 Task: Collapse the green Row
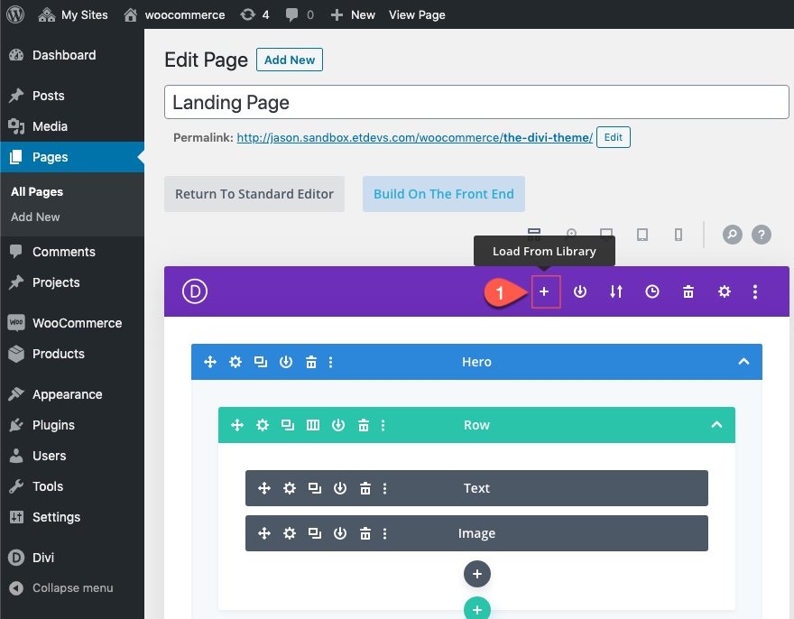716,425
